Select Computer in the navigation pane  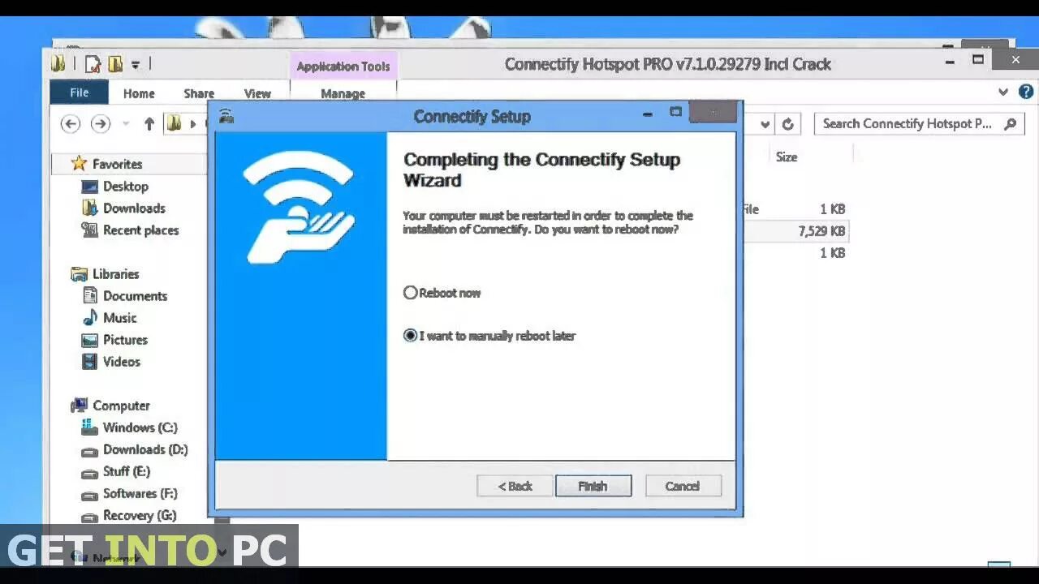click(x=121, y=405)
